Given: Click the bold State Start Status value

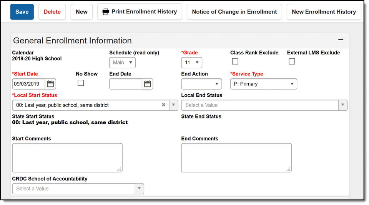Looking at the screenshot, I should [70, 123].
